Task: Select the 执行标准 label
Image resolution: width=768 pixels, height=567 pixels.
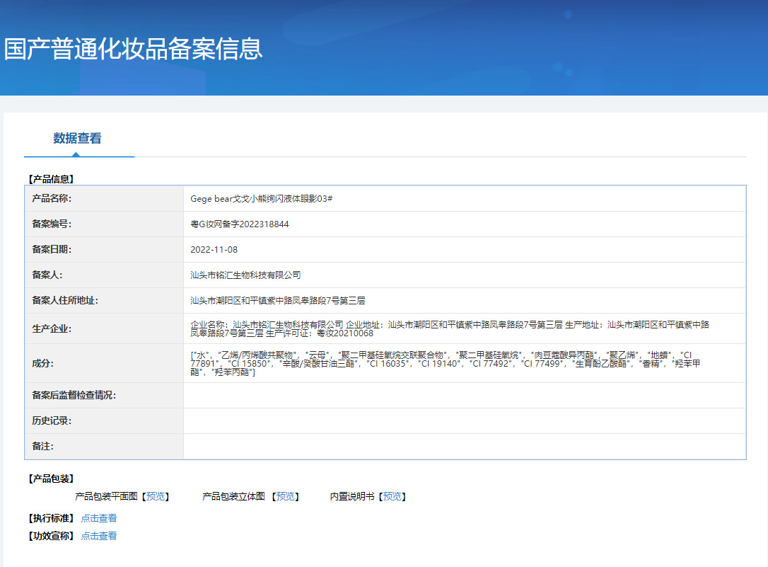Action: click(x=51, y=518)
